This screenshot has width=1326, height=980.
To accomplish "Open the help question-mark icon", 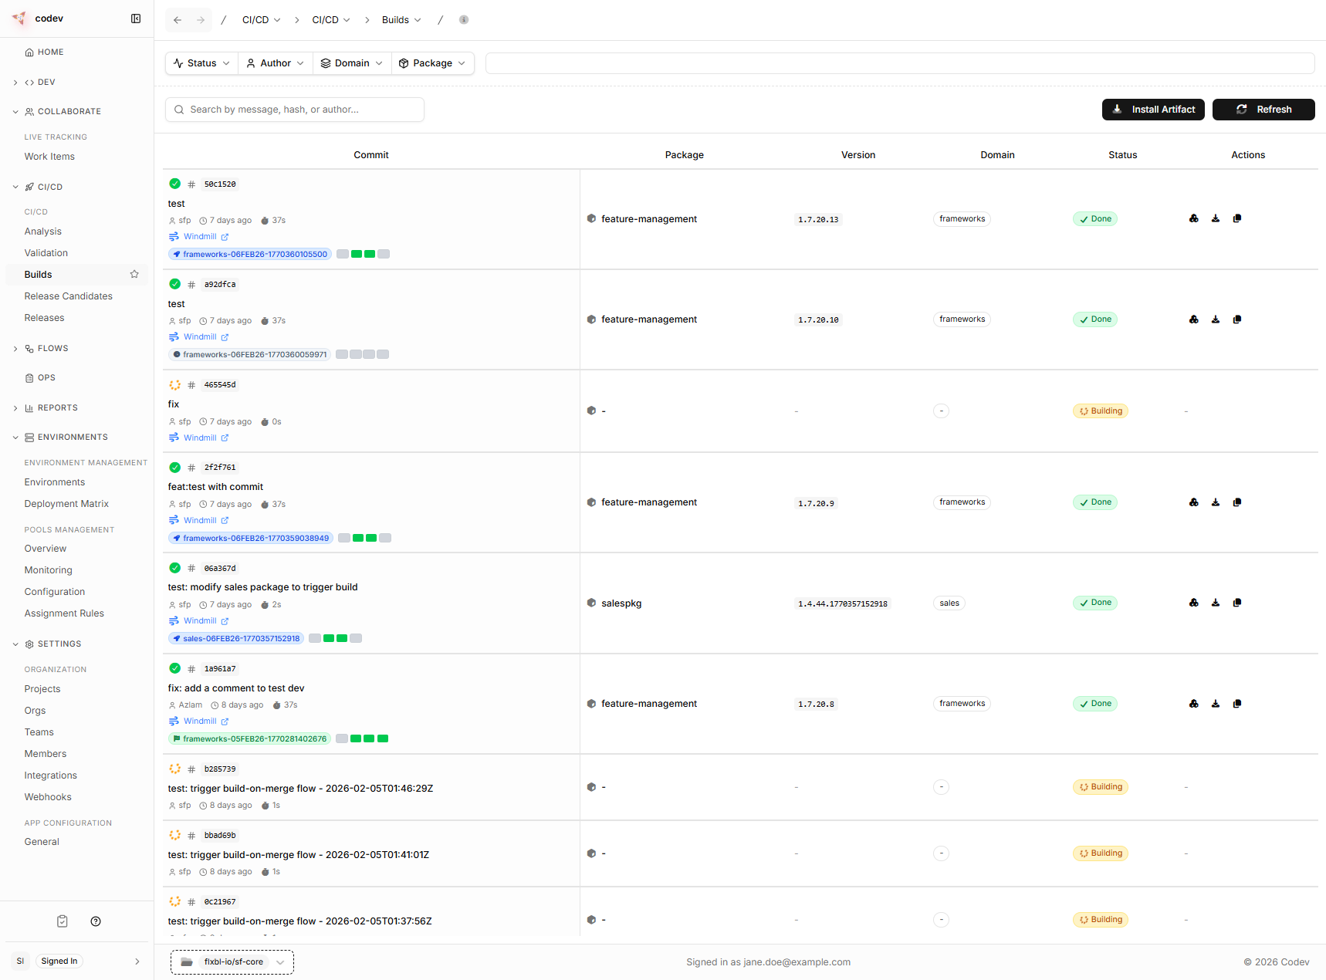I will pyautogui.click(x=96, y=921).
